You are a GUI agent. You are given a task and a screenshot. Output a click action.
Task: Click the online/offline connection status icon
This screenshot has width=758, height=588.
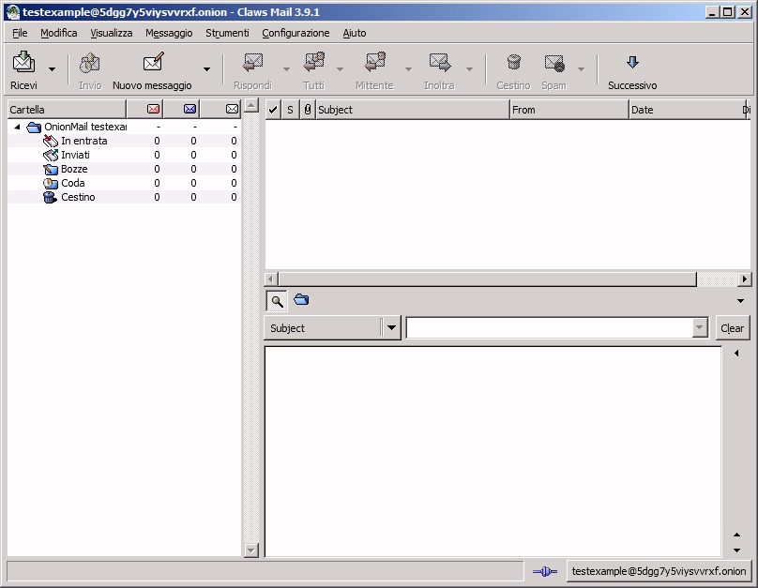[x=544, y=570]
